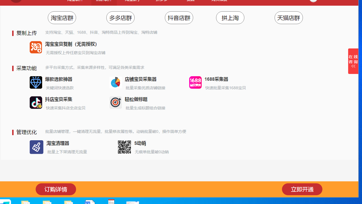Collapse the 在线咨询 side panel

tap(353, 66)
